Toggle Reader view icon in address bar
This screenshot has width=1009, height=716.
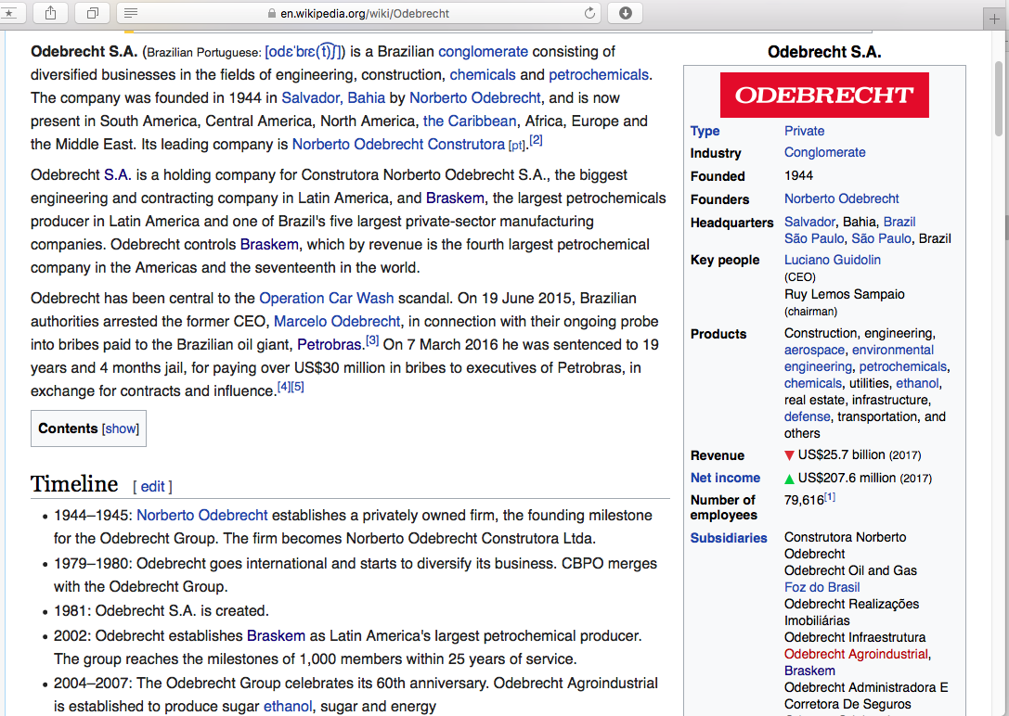[x=131, y=13]
